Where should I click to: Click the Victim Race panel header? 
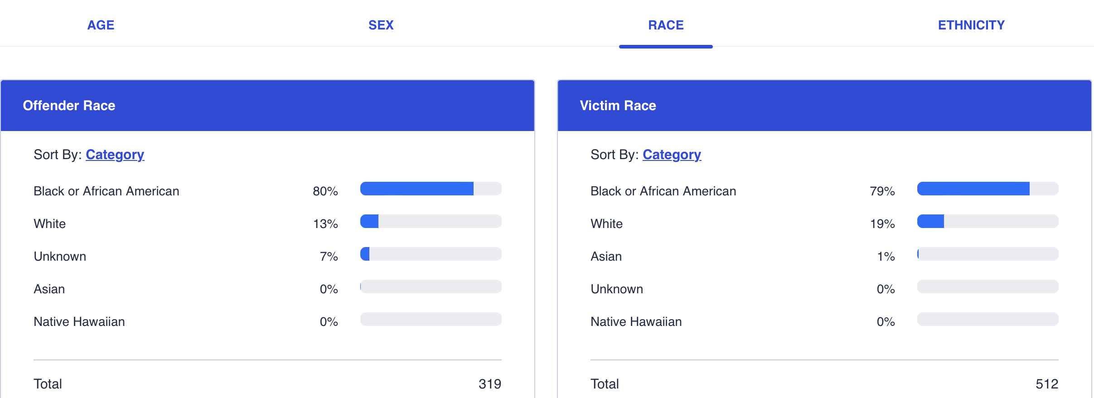click(x=824, y=106)
